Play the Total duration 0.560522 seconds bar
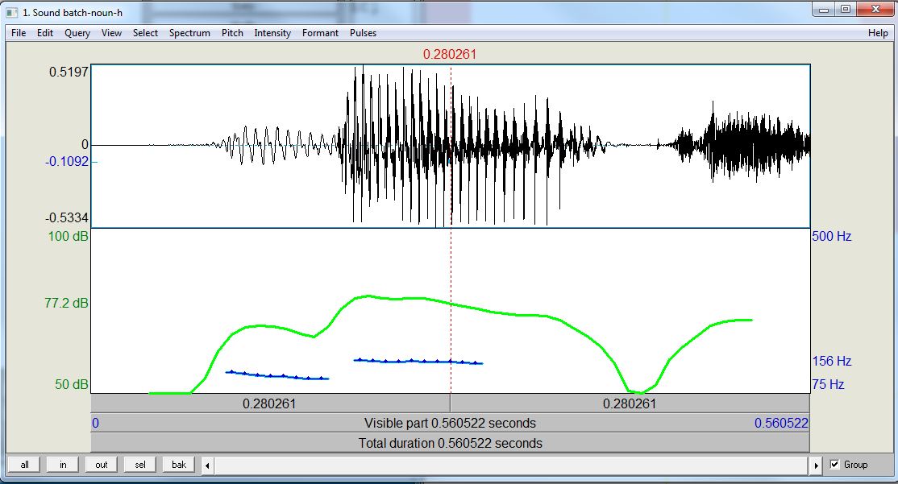 [x=450, y=443]
